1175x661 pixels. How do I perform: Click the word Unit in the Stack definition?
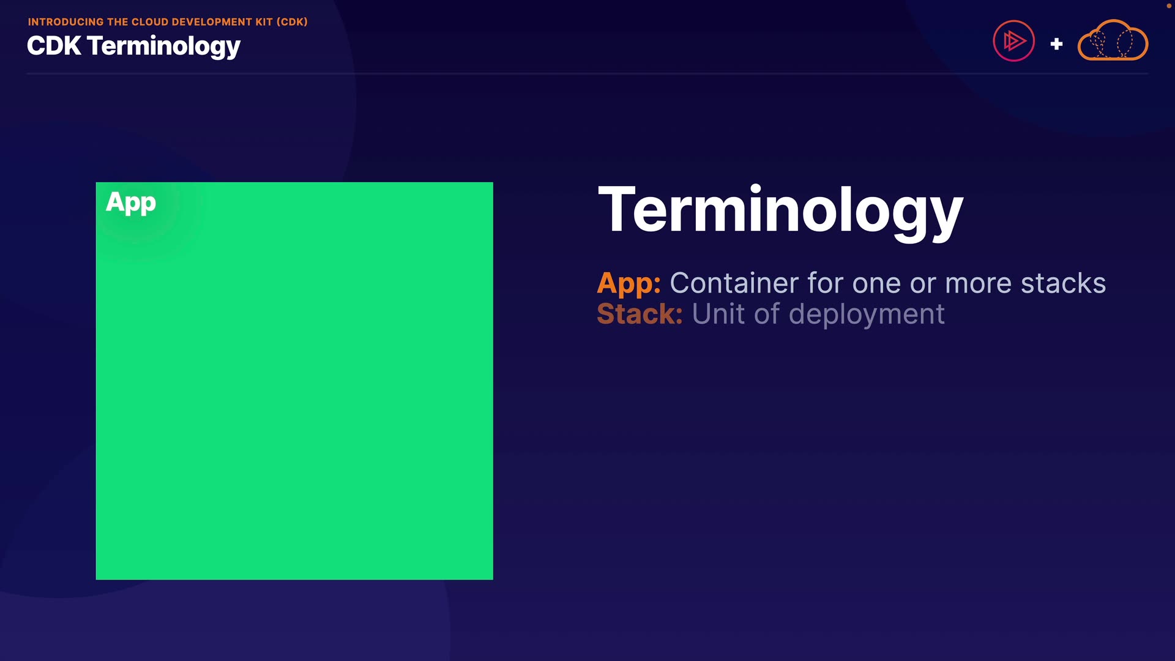coord(718,314)
